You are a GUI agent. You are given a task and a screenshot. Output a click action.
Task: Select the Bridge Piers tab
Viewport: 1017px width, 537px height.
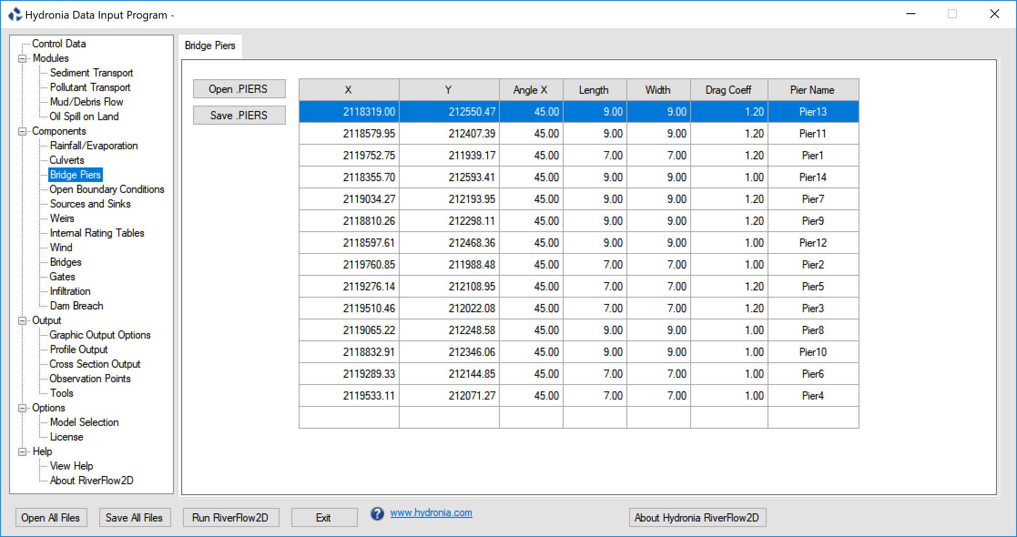tap(210, 46)
